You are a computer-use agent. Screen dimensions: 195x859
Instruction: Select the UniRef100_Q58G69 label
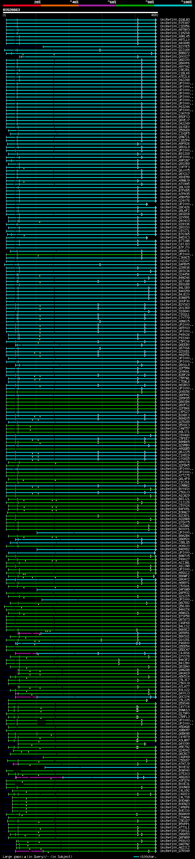(x=175, y=130)
